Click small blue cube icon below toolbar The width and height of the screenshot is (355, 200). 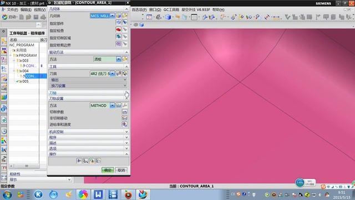(x=141, y=24)
